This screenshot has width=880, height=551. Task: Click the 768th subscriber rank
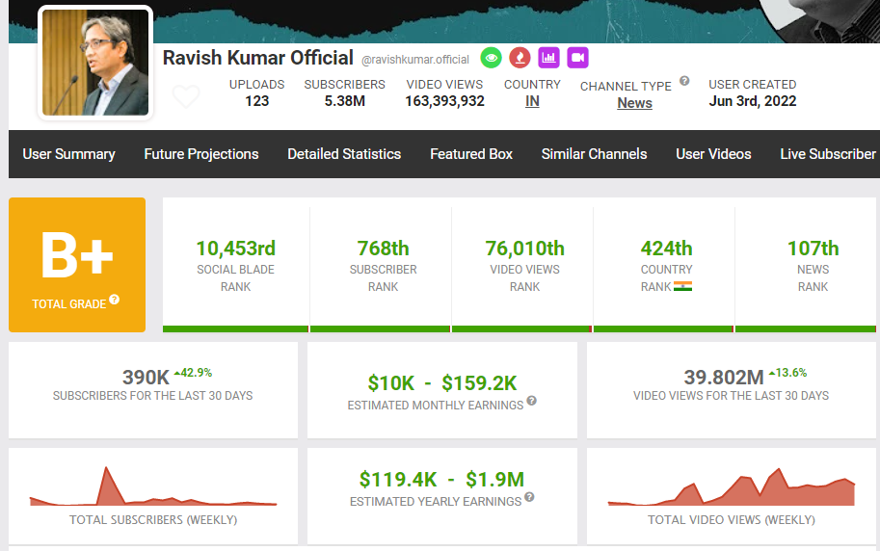[384, 248]
